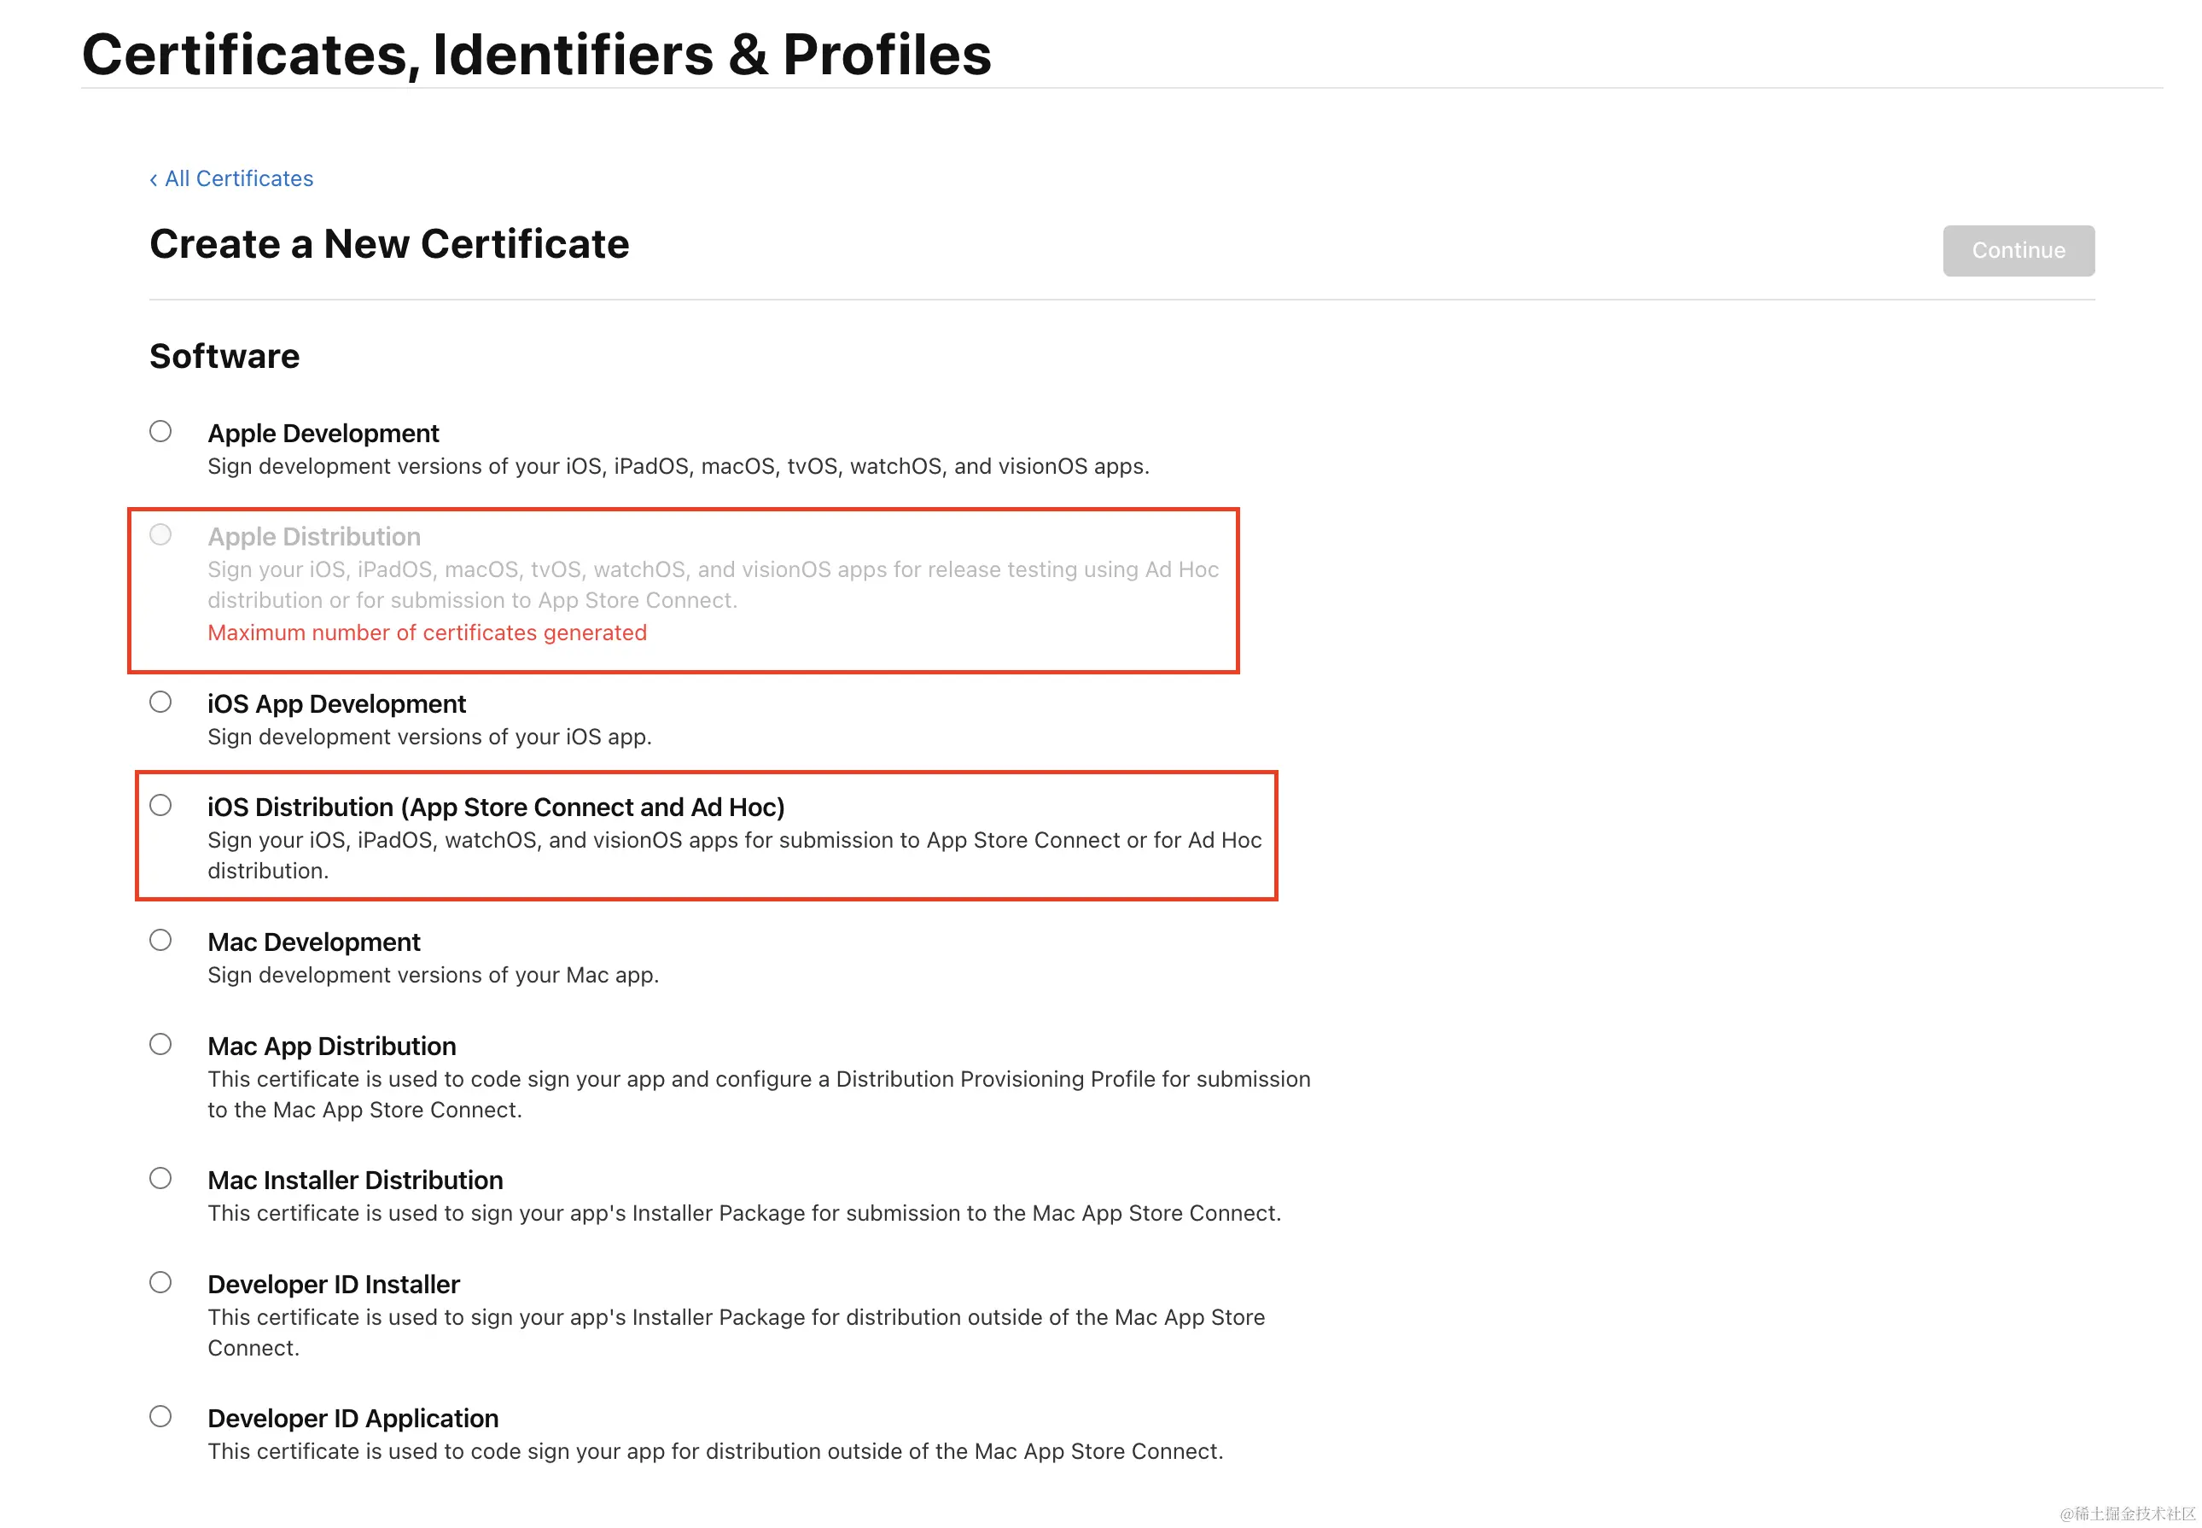This screenshot has height=1528, width=2202.
Task: Choose the iOS App Development radio button
Action: 160,703
